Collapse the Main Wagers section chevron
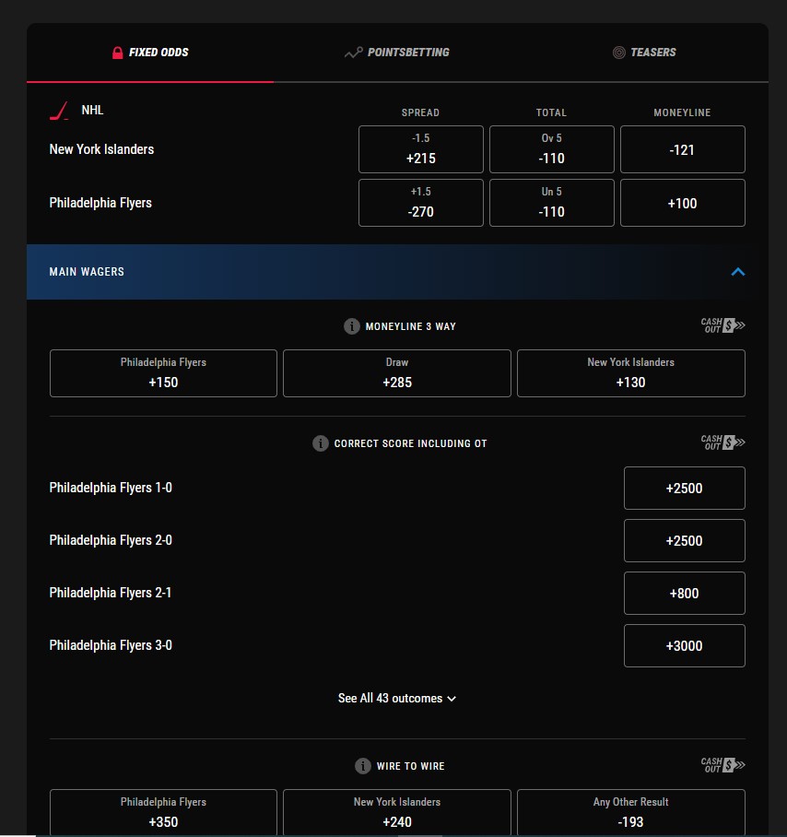Viewport: 787px width, 837px height. (x=738, y=272)
